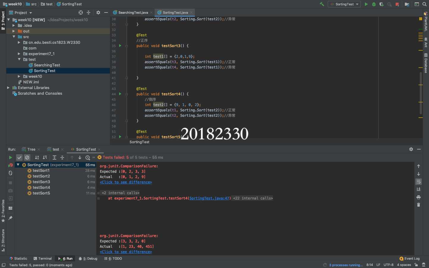
Task: Select the SortingTest.java editor tab
Action: point(175,13)
